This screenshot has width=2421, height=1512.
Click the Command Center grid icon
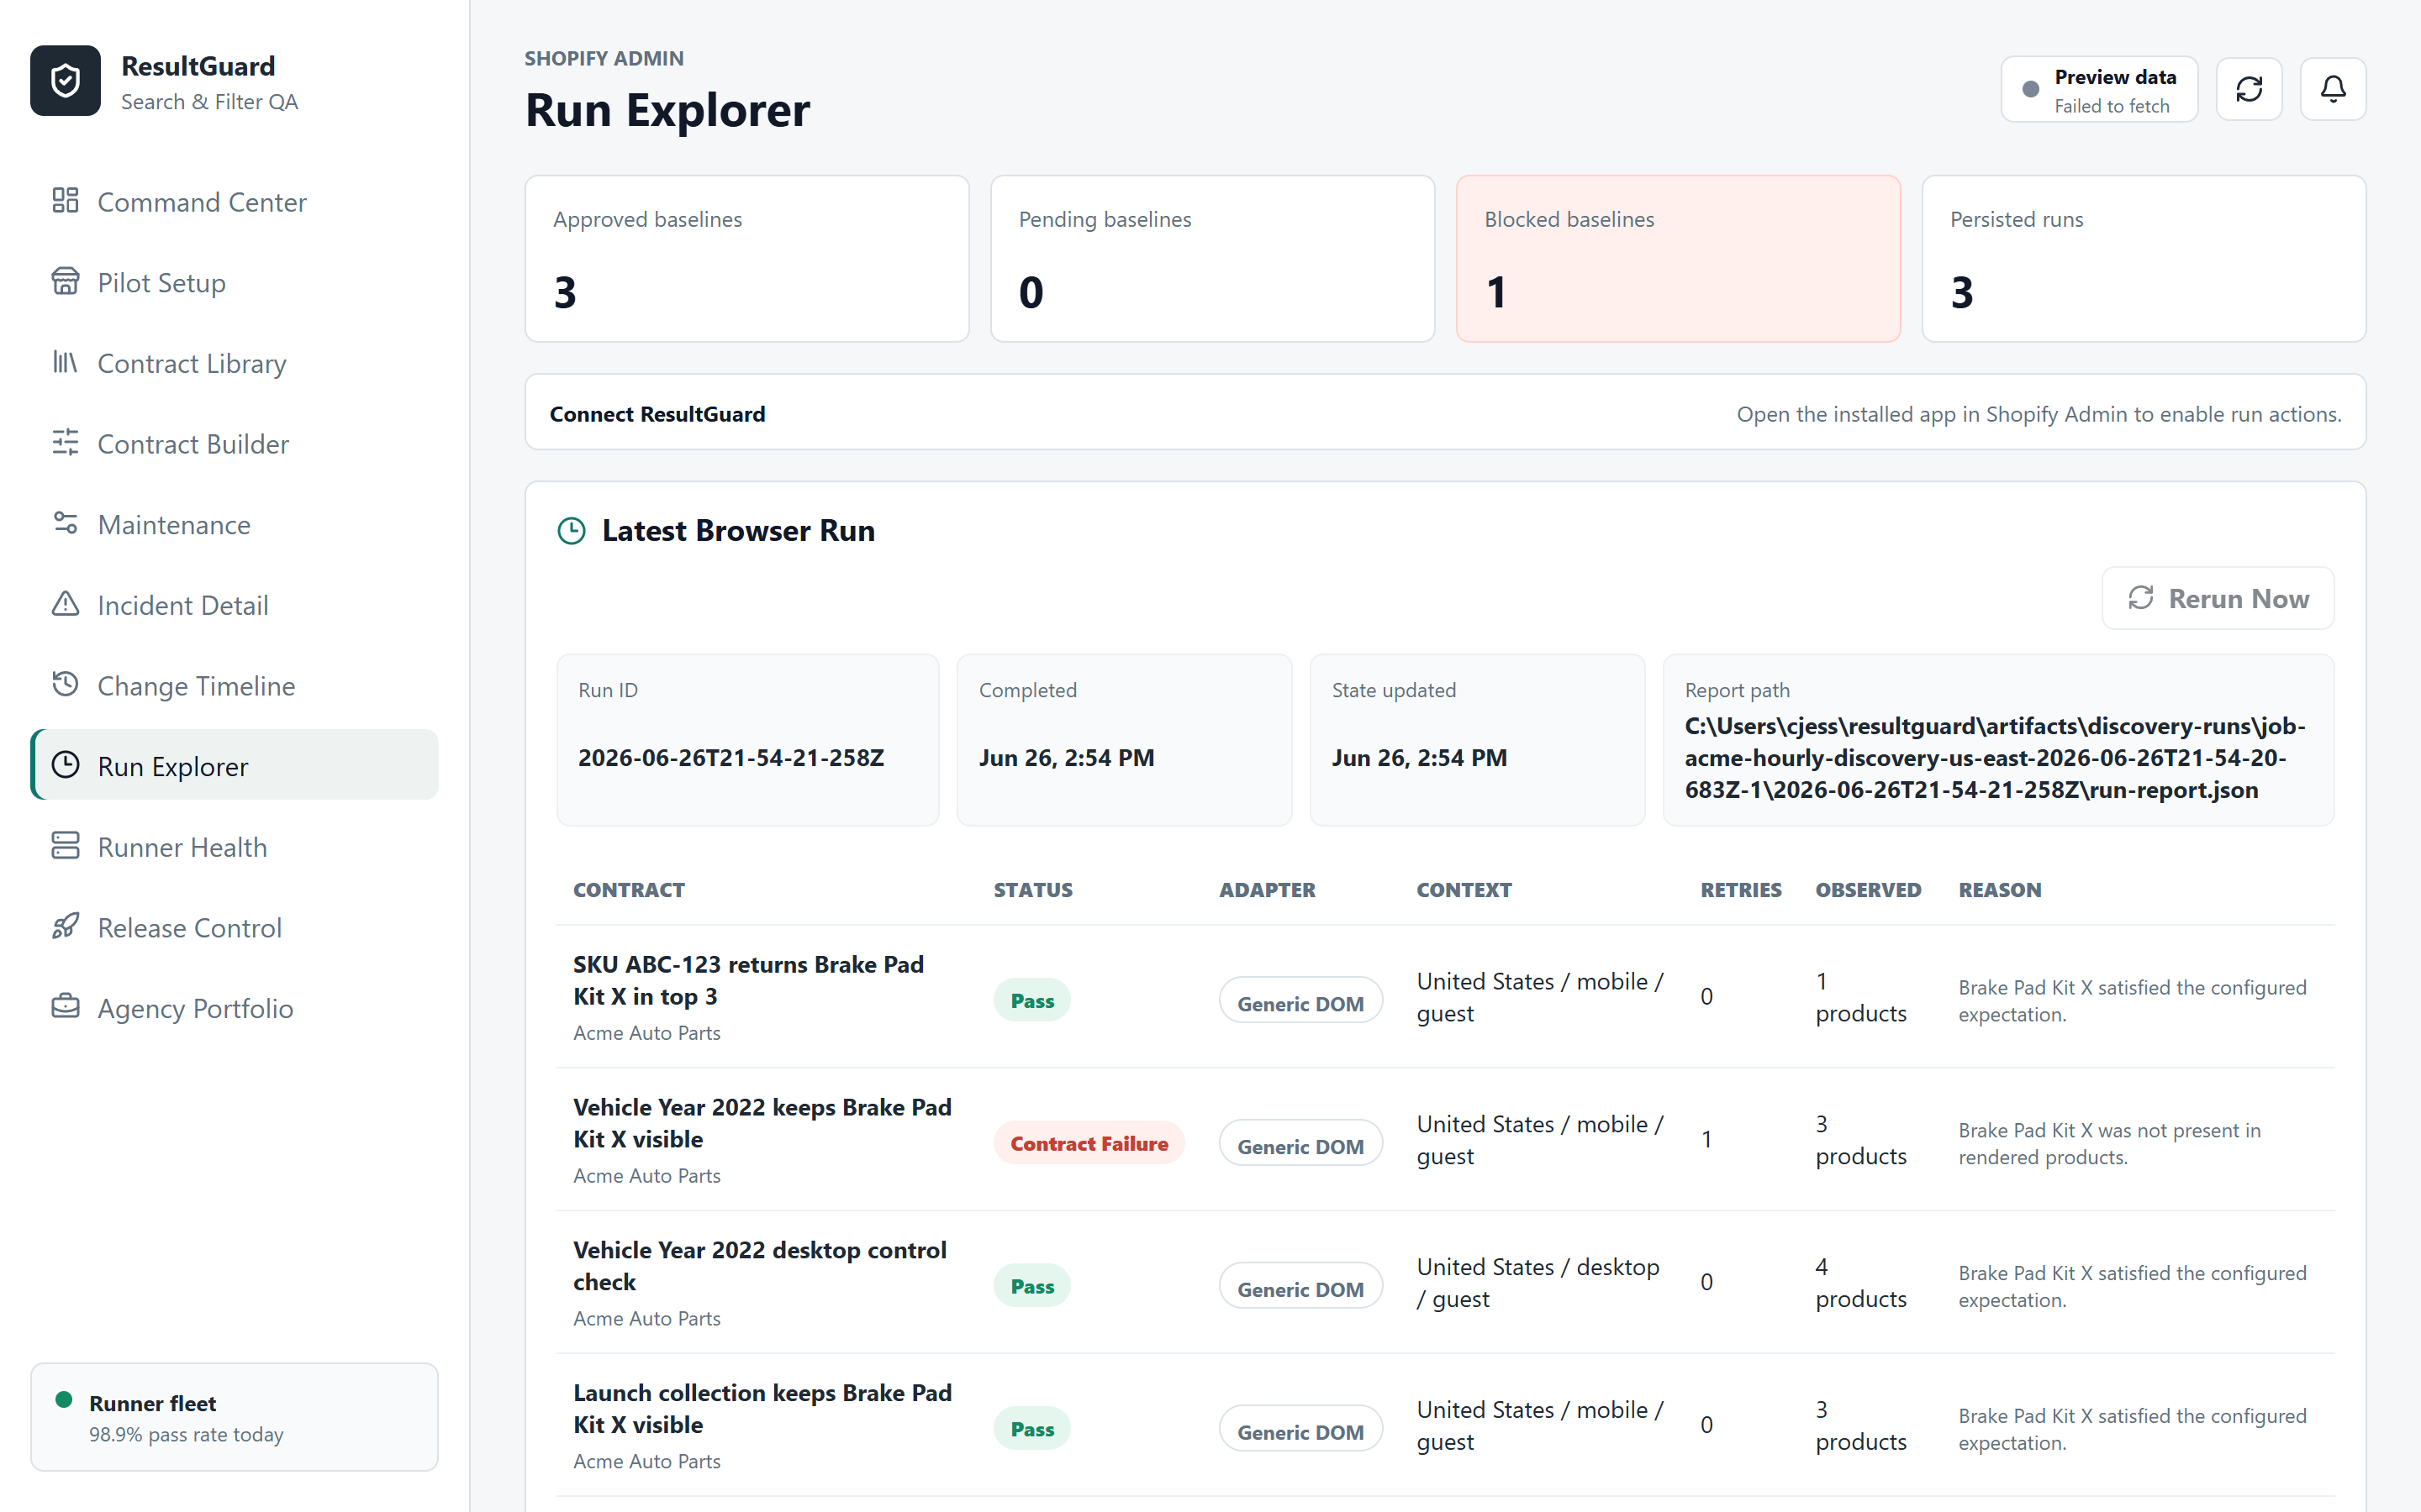click(x=65, y=200)
